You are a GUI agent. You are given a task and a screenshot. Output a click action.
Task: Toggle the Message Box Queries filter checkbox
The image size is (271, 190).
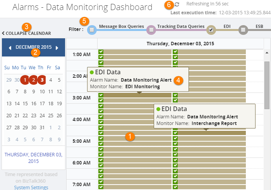[92, 30]
